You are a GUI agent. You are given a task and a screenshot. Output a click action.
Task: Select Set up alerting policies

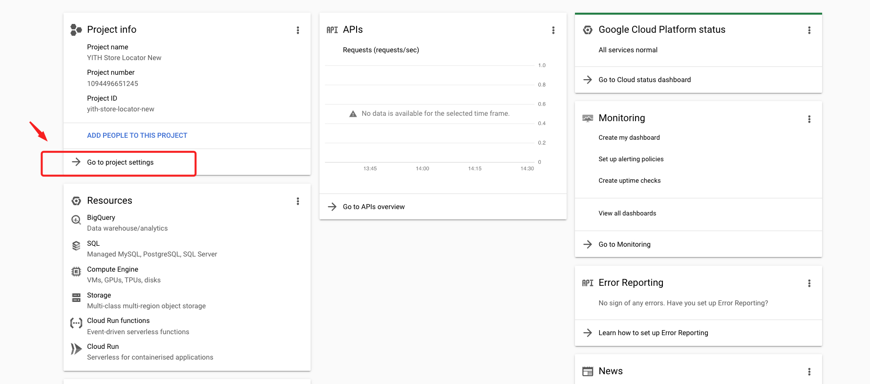pyautogui.click(x=631, y=159)
